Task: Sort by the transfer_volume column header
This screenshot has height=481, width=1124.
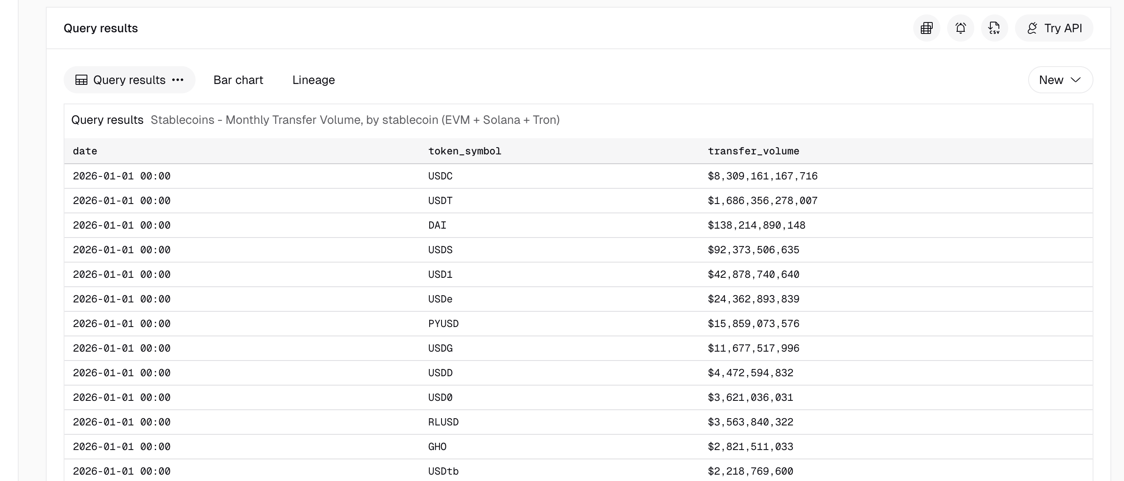Action: click(754, 151)
